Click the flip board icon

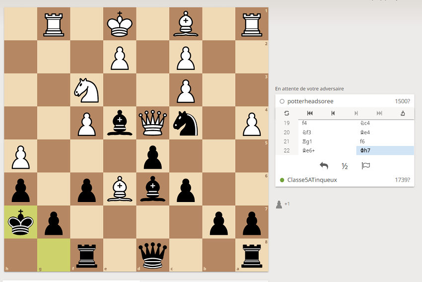(286, 113)
